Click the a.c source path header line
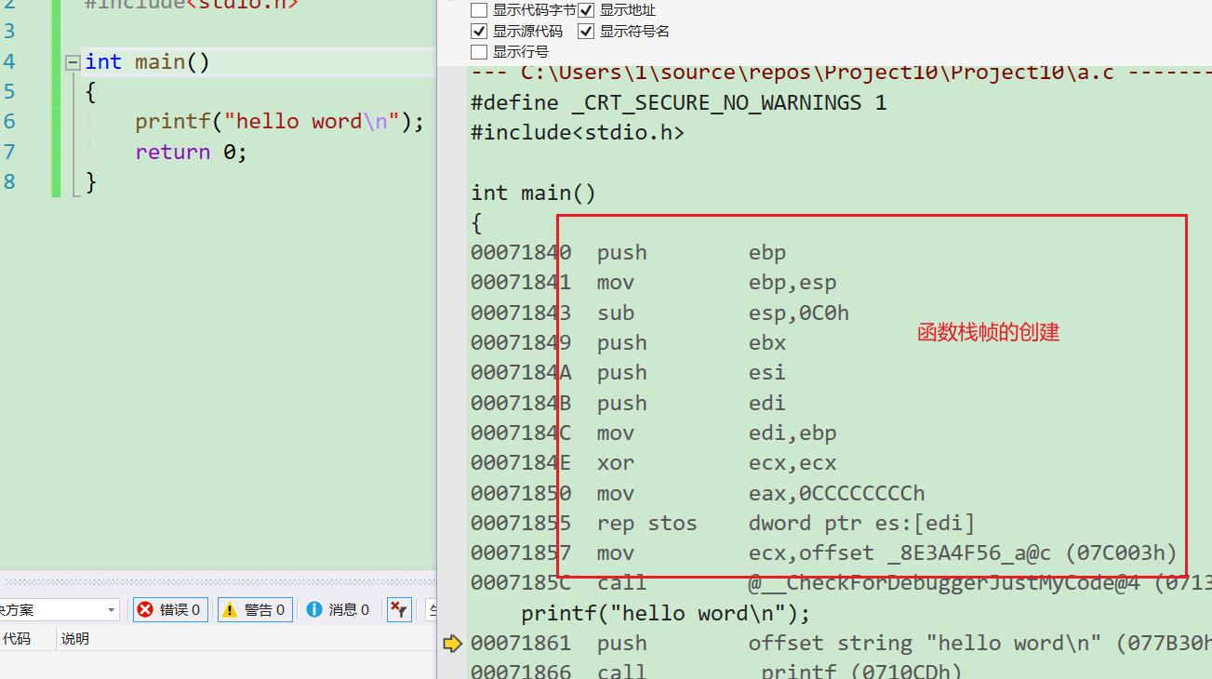The width and height of the screenshot is (1212, 679). 841,73
